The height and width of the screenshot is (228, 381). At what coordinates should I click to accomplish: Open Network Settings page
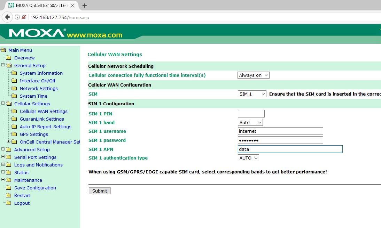pos(39,88)
